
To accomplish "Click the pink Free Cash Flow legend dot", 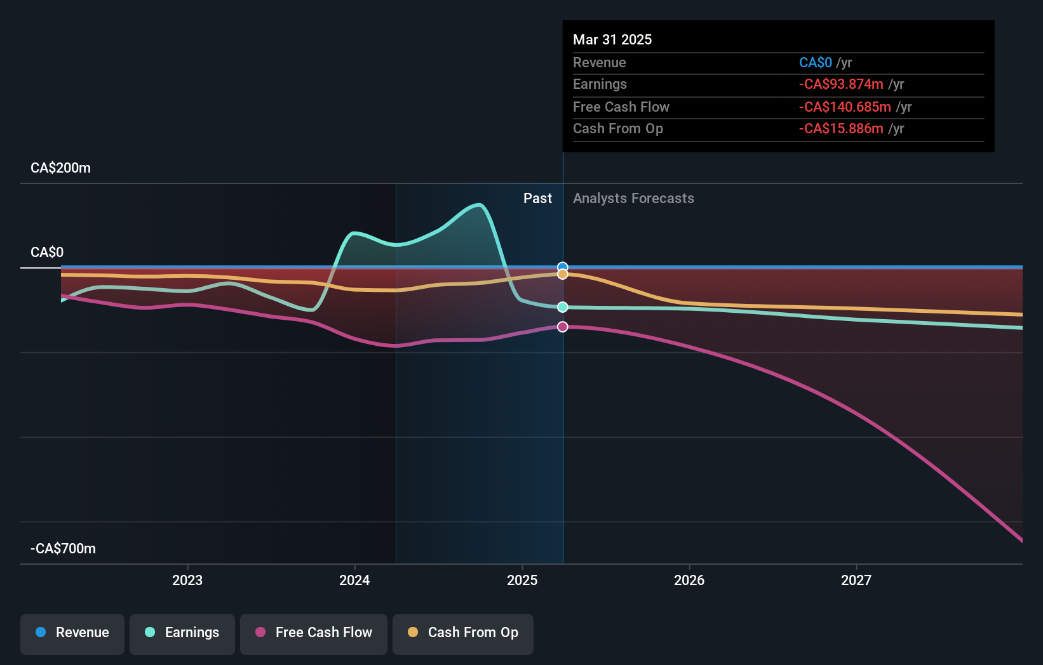I will point(260,633).
